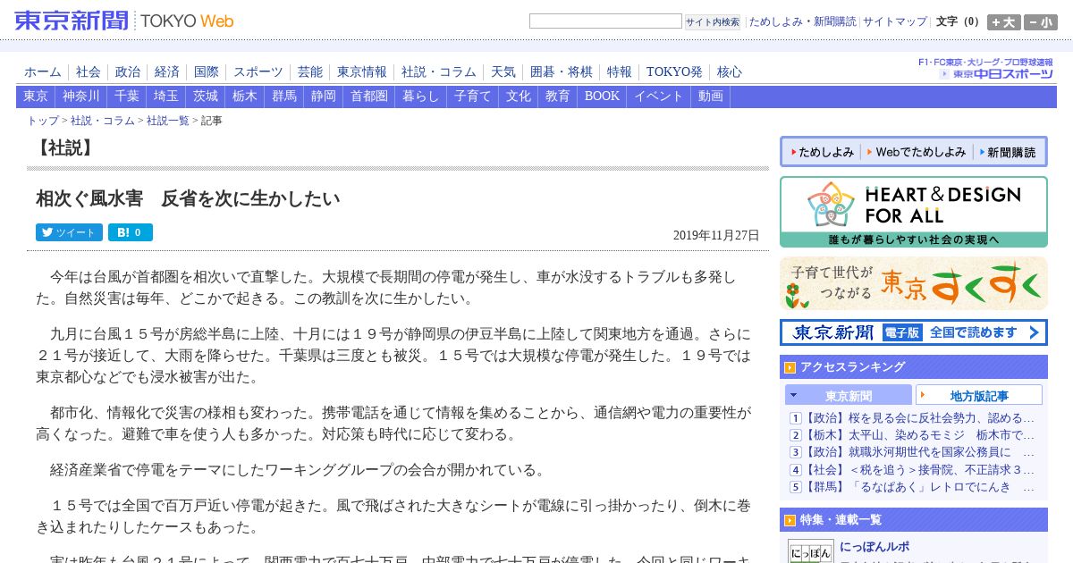Click the アクセスランキング section header
Viewport: 1073px width, 563px height.
(914, 366)
